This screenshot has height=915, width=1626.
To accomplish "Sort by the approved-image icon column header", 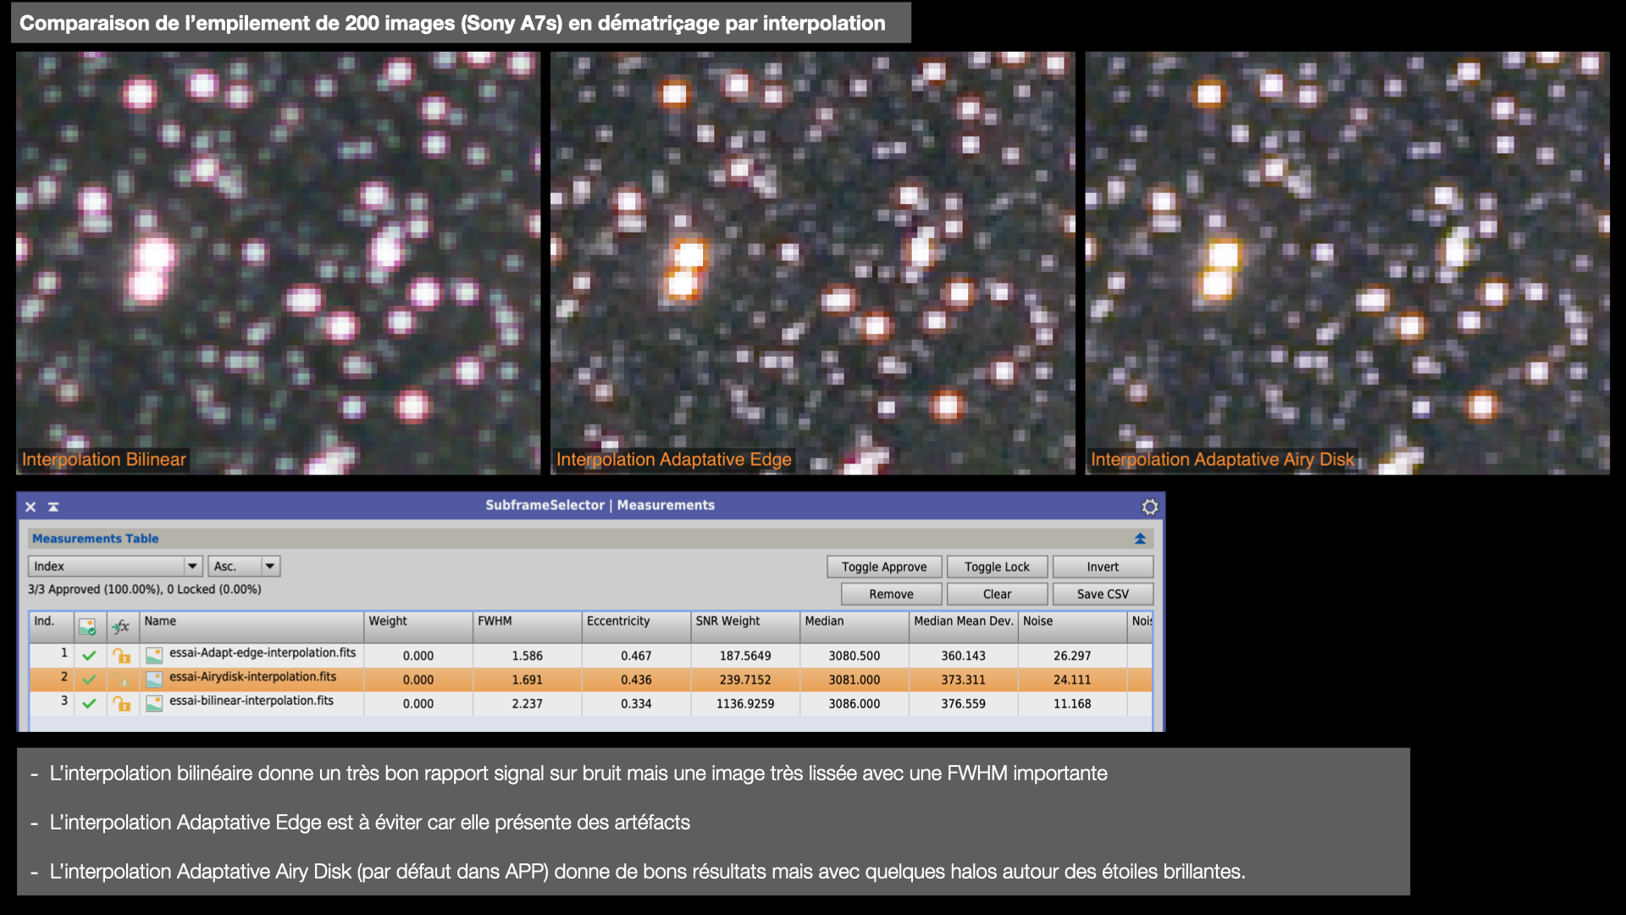I will [x=89, y=627].
